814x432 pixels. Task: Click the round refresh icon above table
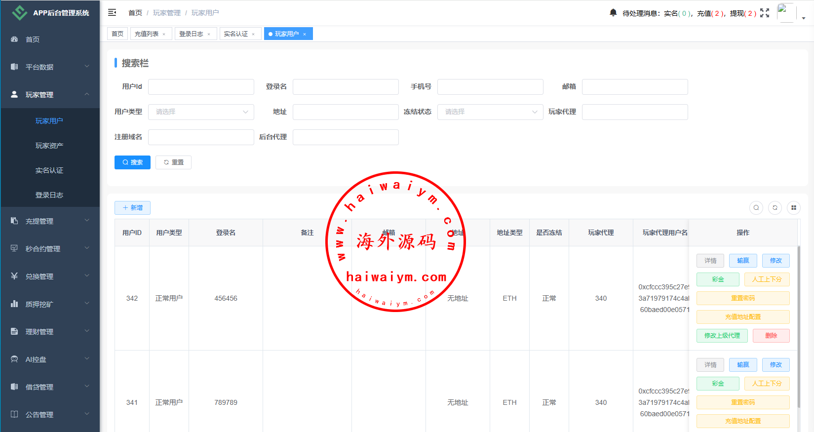click(x=775, y=208)
